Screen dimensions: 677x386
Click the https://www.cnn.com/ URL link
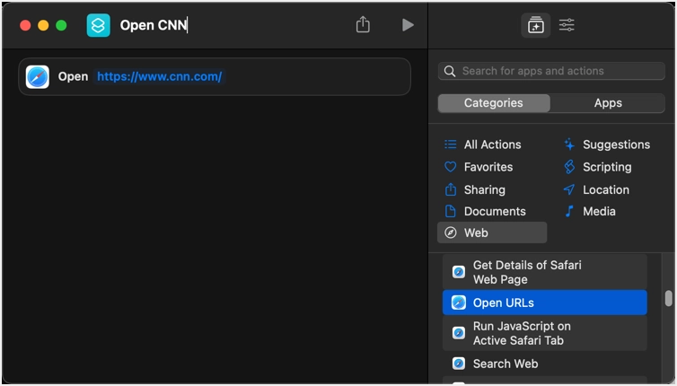(x=159, y=77)
